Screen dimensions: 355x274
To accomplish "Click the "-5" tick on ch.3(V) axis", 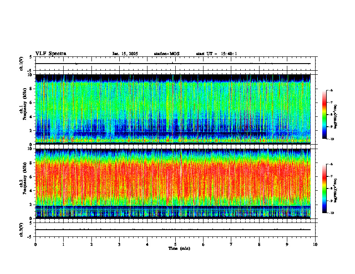I will click(x=30, y=237).
